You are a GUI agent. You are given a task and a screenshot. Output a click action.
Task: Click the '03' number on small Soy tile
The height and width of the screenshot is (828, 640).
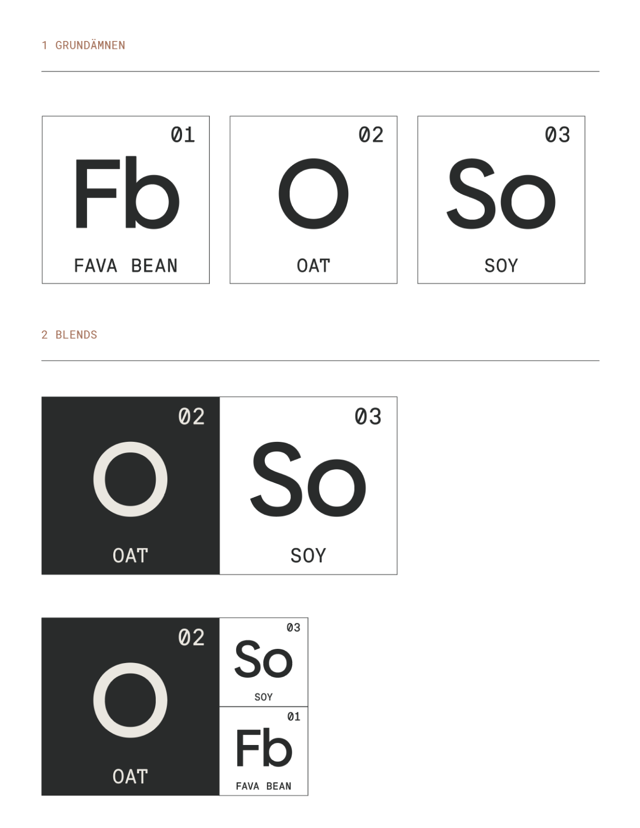click(294, 627)
